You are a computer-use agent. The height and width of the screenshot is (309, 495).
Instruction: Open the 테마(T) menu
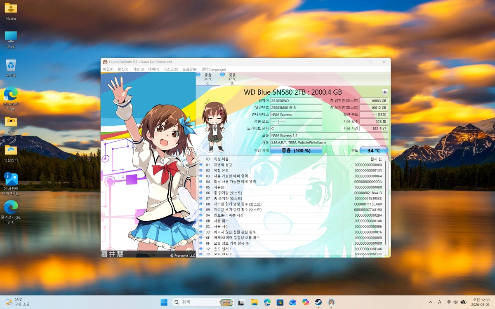[x=153, y=69]
